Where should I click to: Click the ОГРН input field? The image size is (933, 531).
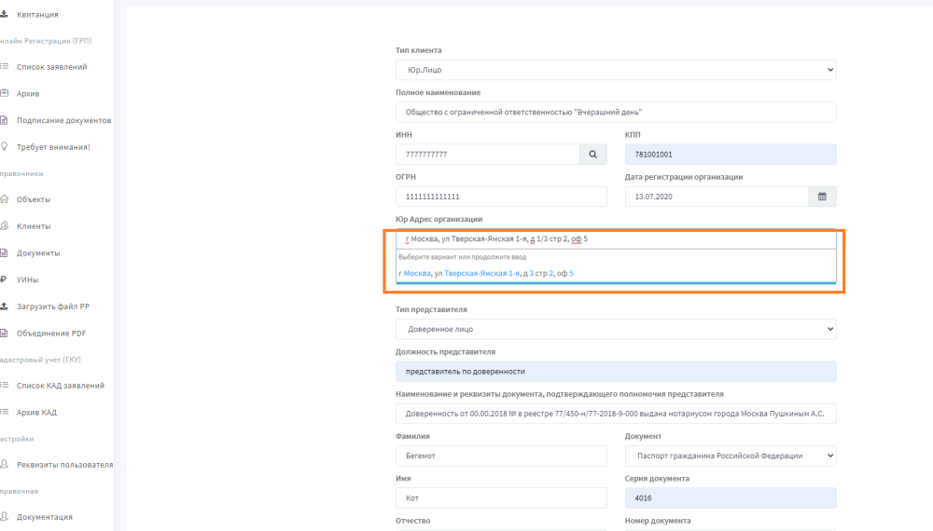point(501,197)
